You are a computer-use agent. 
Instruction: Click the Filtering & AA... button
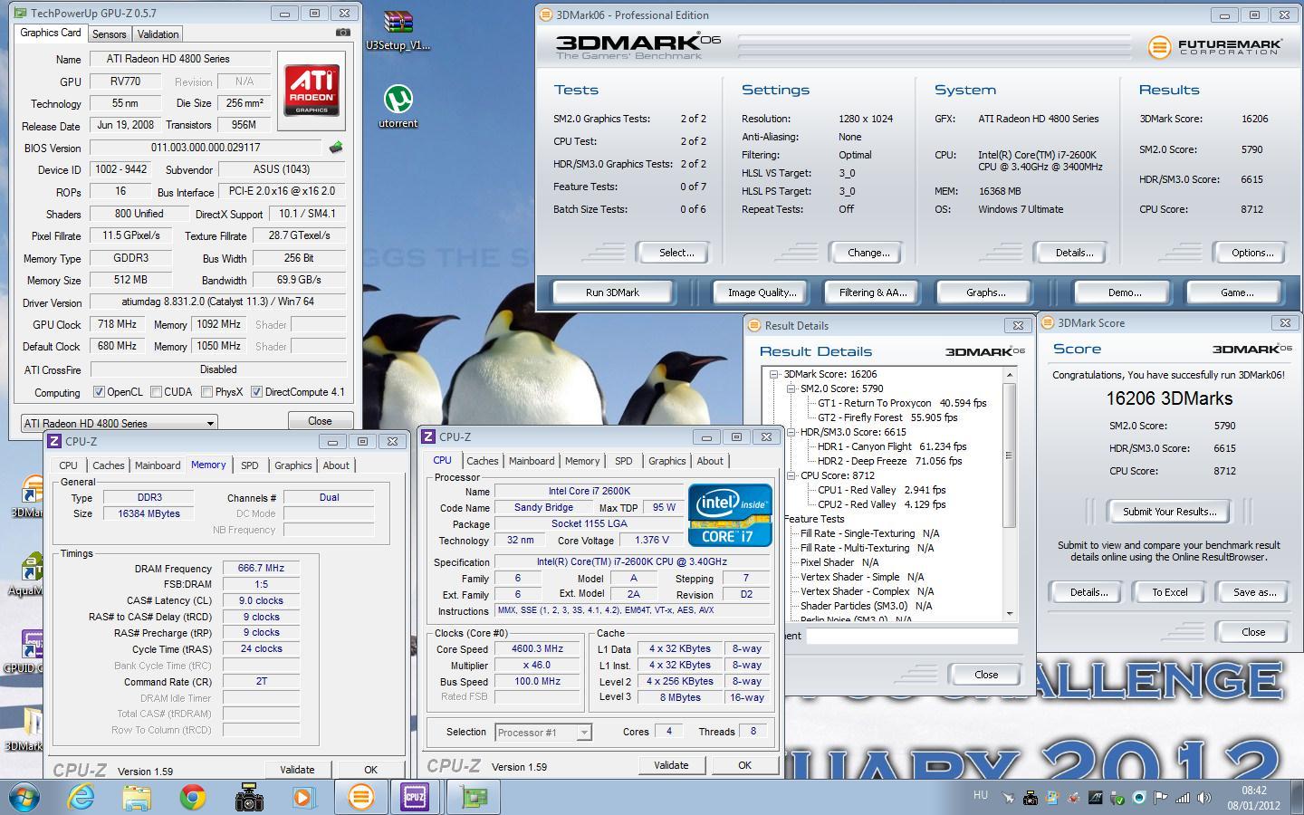click(x=873, y=292)
